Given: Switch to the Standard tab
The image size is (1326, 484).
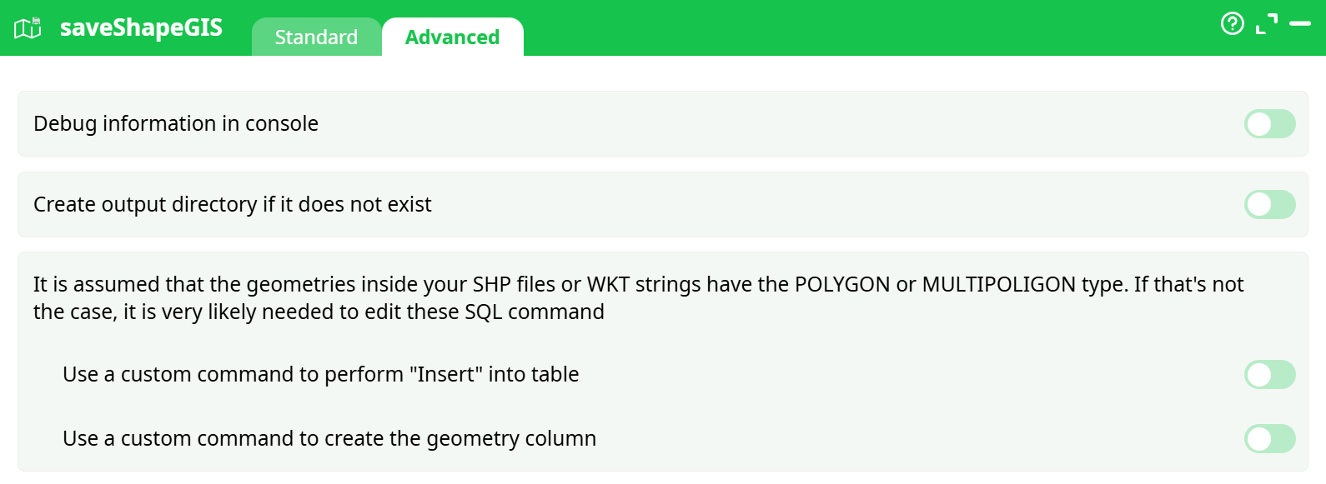Looking at the screenshot, I should (316, 37).
